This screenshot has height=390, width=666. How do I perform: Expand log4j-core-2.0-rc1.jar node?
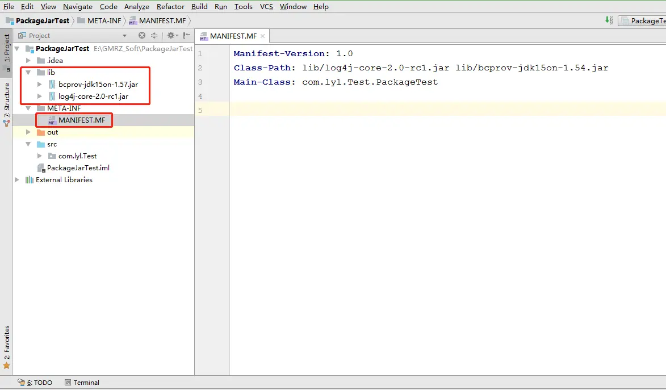click(x=40, y=96)
